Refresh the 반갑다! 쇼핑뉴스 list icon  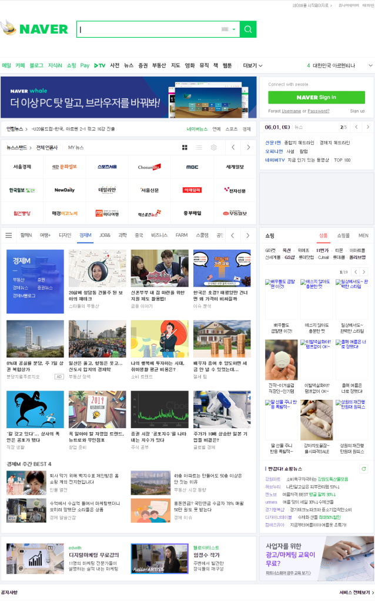click(363, 469)
